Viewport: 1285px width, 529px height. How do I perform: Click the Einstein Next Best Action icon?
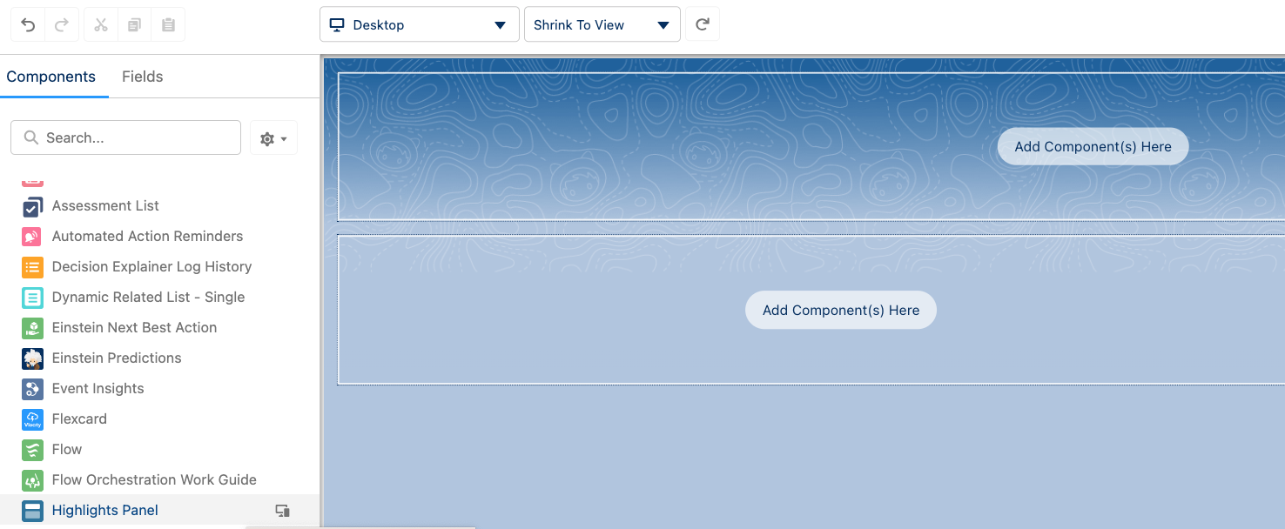[32, 328]
